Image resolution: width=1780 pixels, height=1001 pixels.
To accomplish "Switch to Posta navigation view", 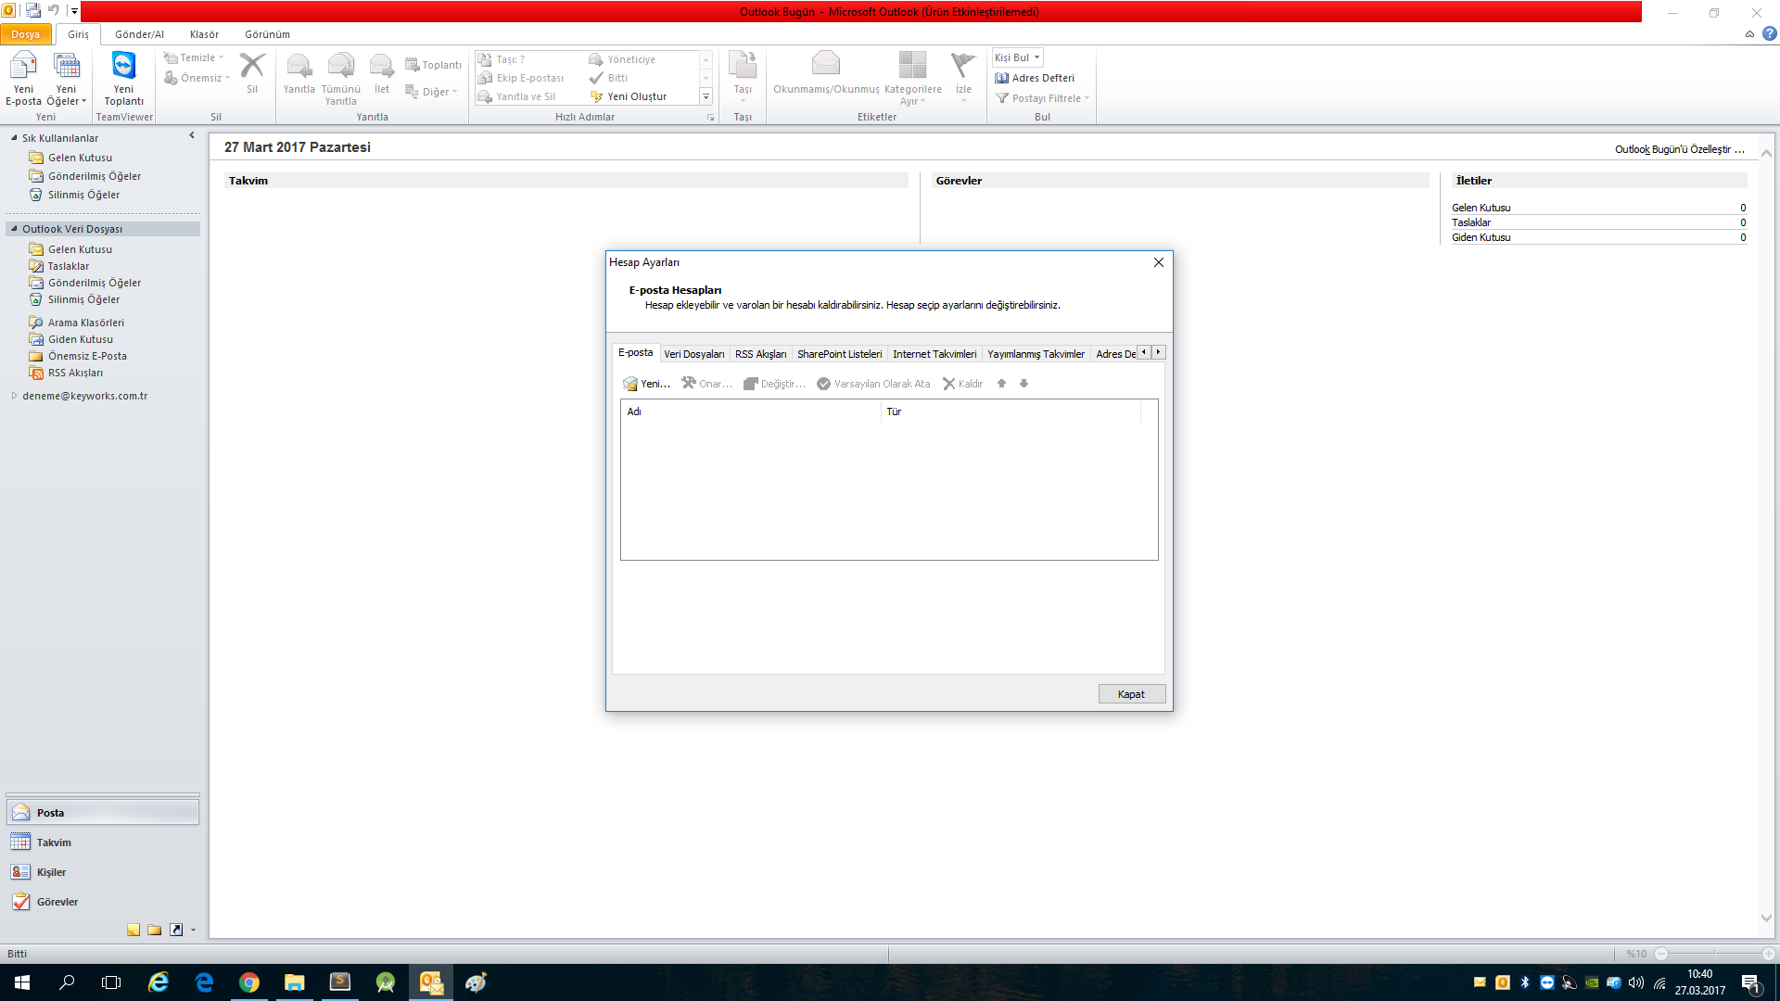I will 103,813.
